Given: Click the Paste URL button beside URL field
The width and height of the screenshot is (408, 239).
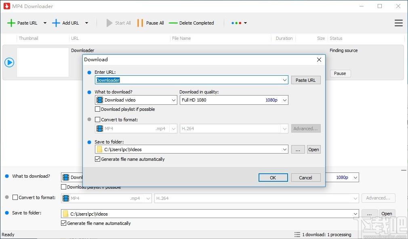Looking at the screenshot, I should click(x=305, y=80).
